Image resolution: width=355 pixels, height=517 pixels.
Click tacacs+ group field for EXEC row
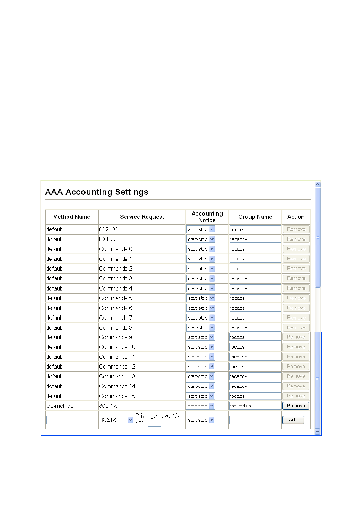pos(255,239)
